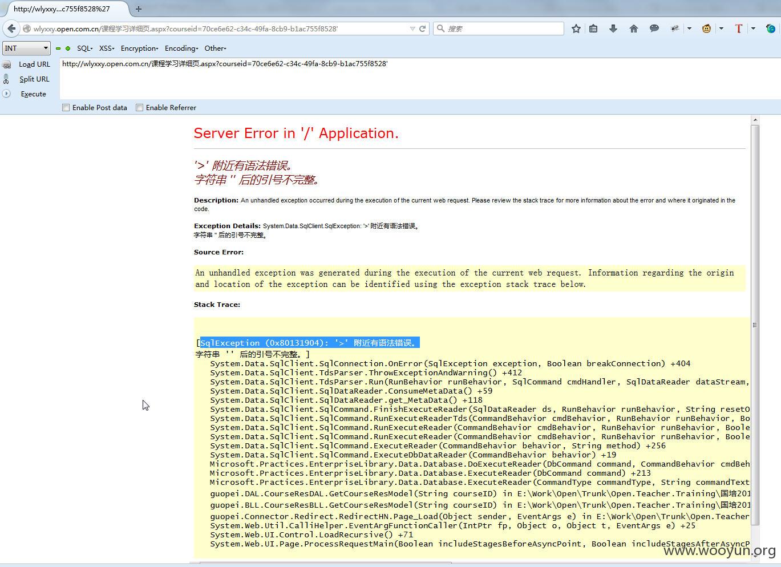Click the 'Source Error:' label
Image resolution: width=781 pixels, height=567 pixels.
point(218,252)
